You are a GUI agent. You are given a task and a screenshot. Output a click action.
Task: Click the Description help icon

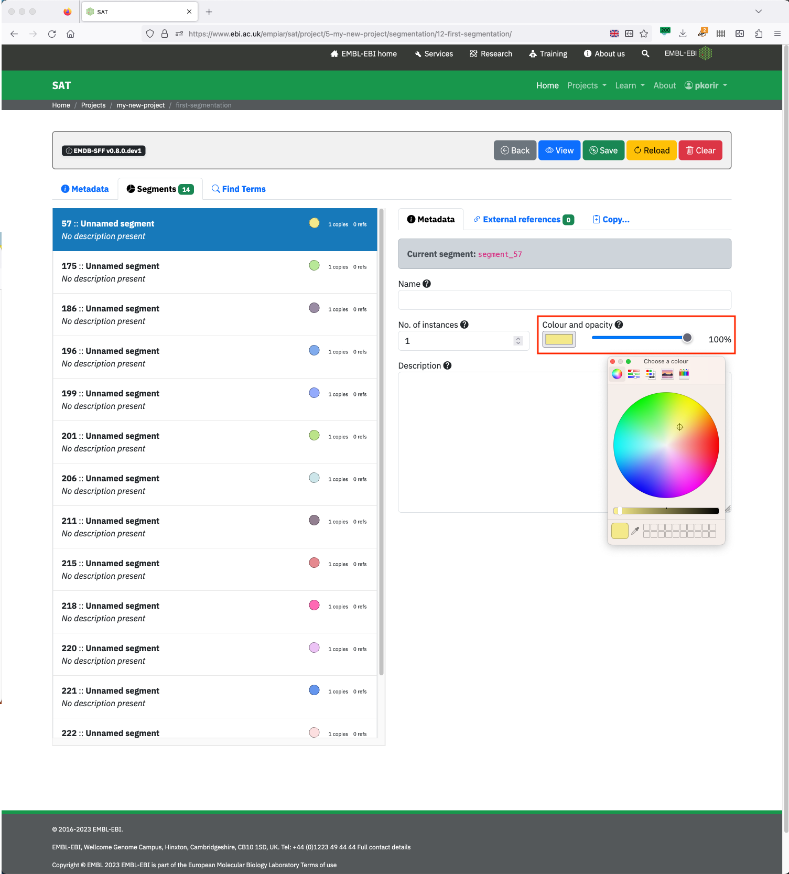pyautogui.click(x=447, y=365)
